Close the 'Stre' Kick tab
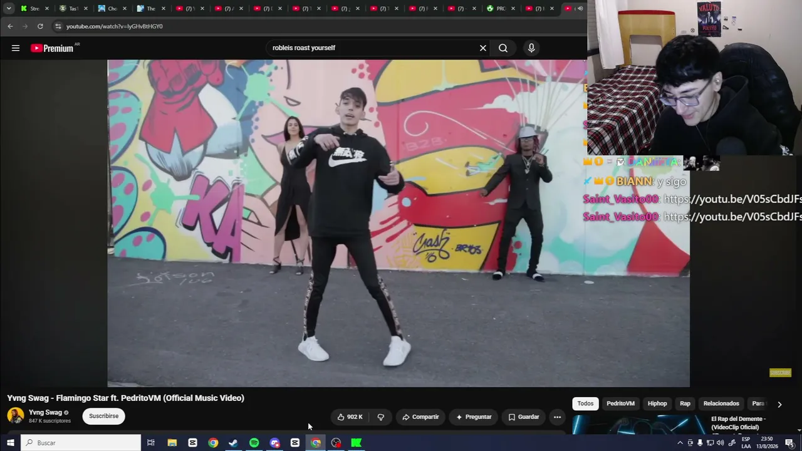Image resolution: width=802 pixels, height=451 pixels. (48, 9)
